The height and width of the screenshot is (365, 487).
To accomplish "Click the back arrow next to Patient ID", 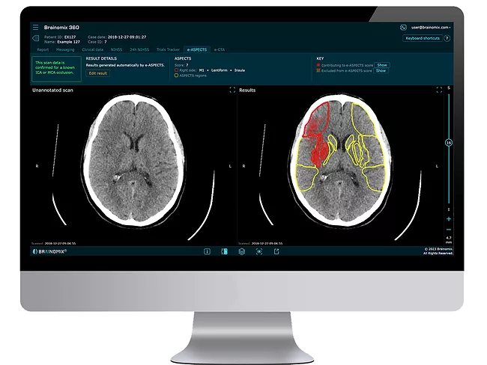I will click(35, 38).
